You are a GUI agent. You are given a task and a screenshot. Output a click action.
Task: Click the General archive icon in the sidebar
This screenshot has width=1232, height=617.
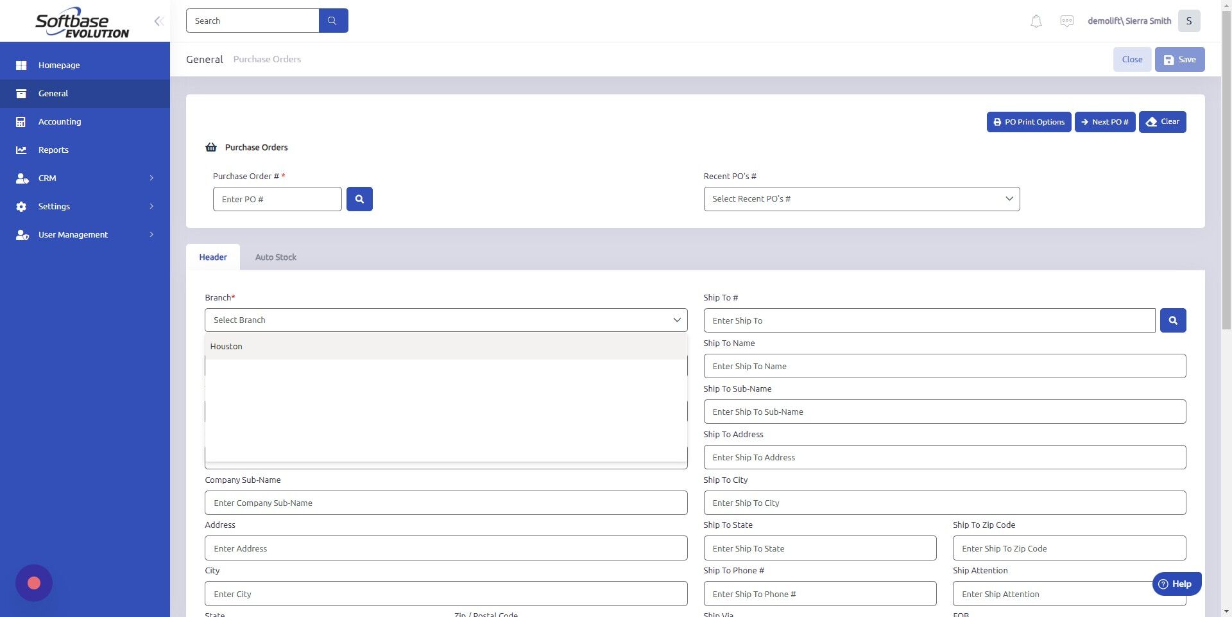[x=21, y=94]
